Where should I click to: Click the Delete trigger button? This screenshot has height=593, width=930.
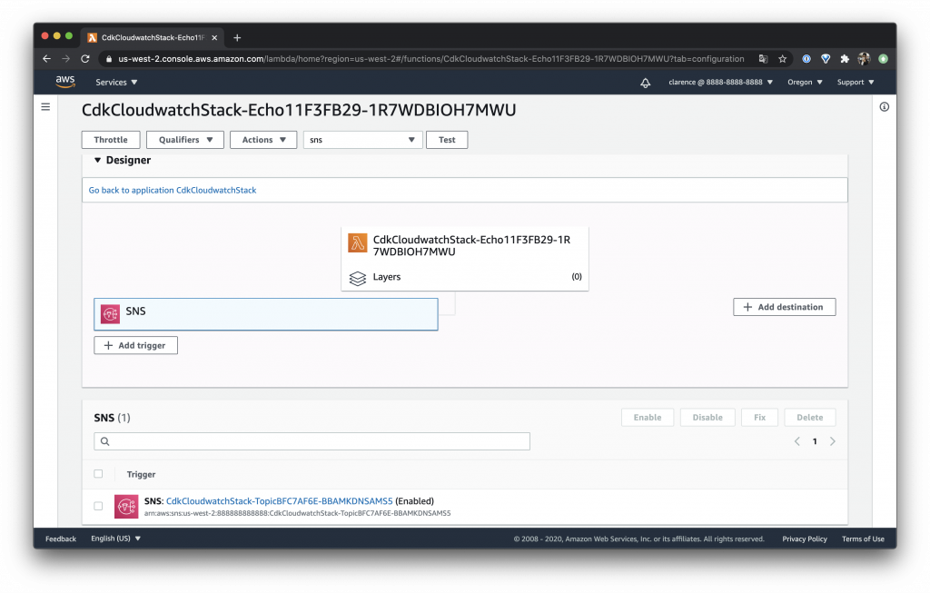(x=810, y=418)
